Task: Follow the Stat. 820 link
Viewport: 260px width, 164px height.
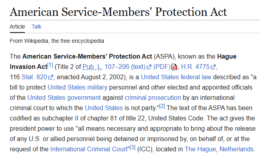Action: (x=34, y=77)
